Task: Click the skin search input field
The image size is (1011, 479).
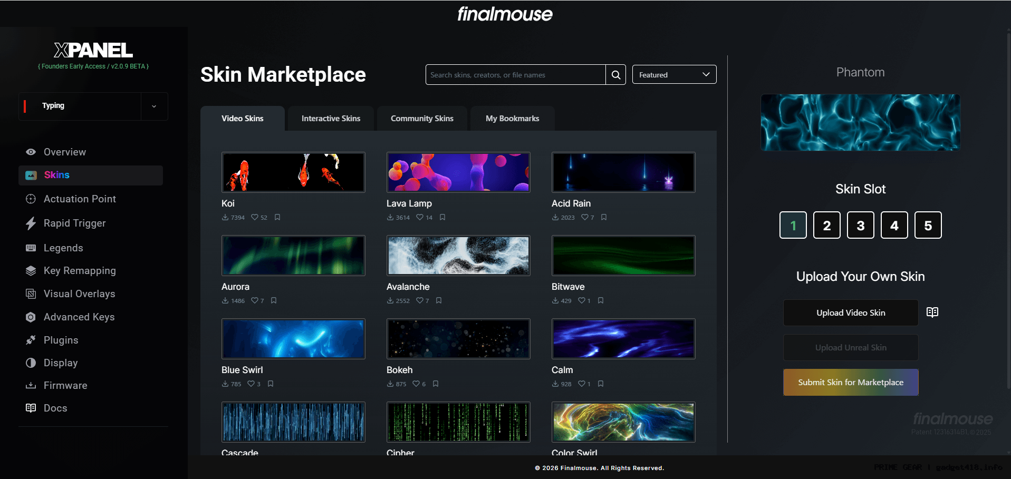Action: (x=516, y=75)
